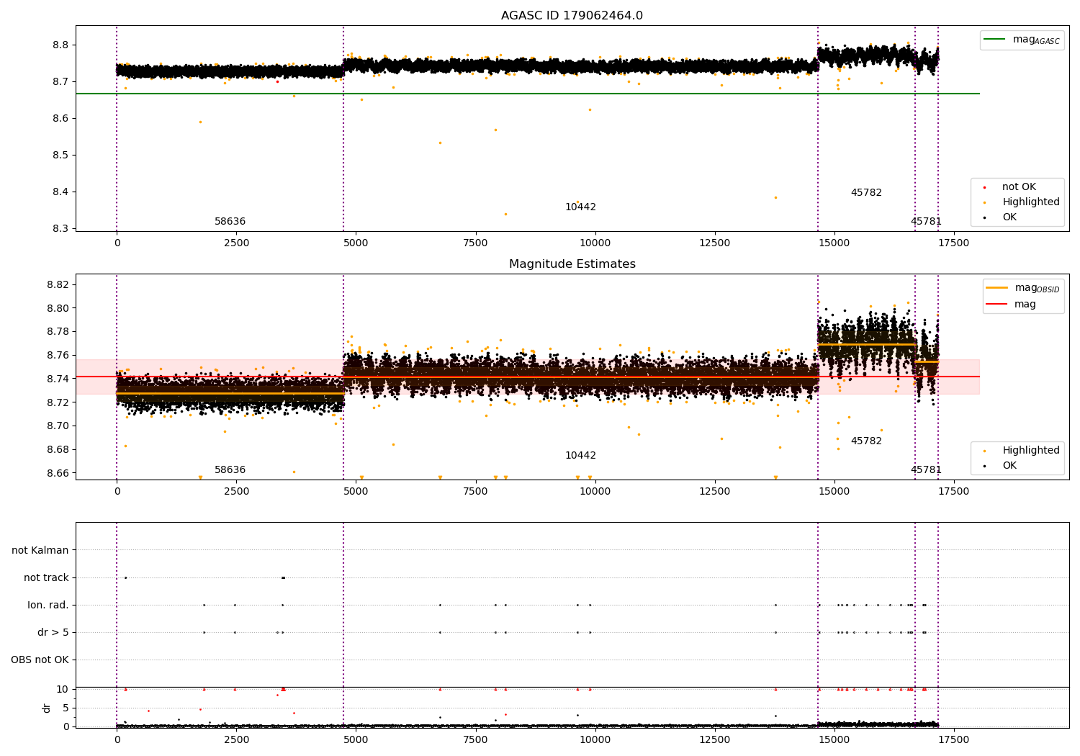The image size is (1080, 756).
Task: Click the 8.3 y-axis tick label
Action: click(61, 228)
